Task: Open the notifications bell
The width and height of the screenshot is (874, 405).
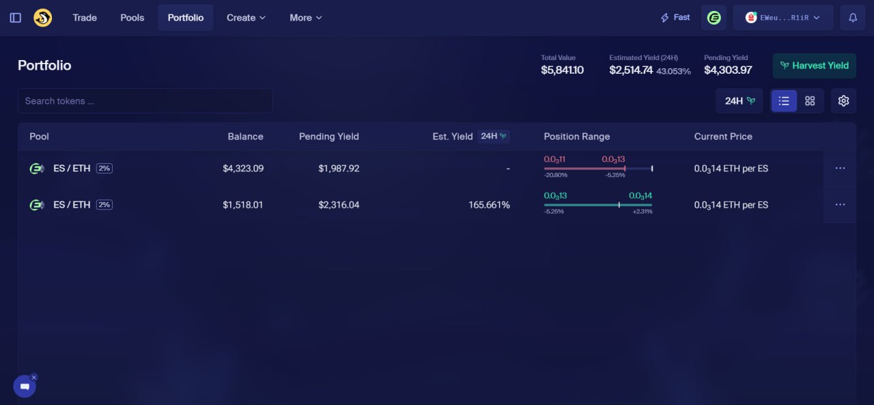Action: point(852,18)
